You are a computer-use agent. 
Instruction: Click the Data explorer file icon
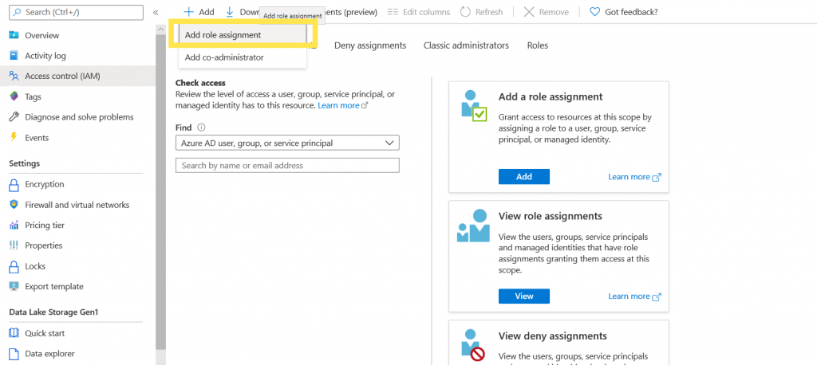click(x=14, y=354)
